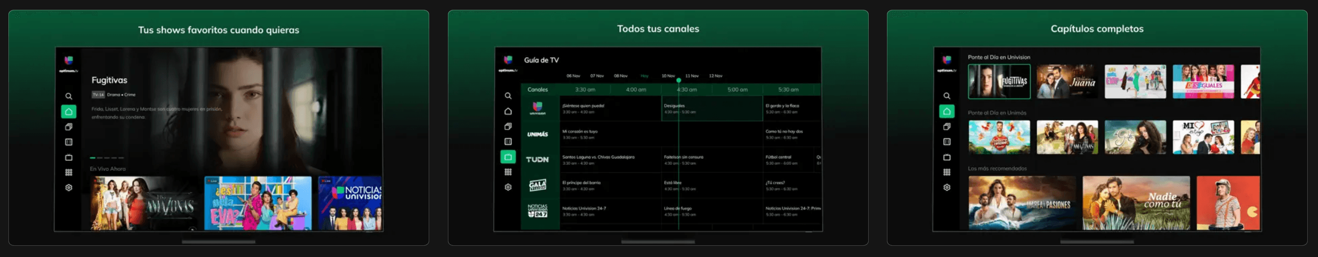
Task: Open Fútbol central program cell
Action: coord(789,159)
